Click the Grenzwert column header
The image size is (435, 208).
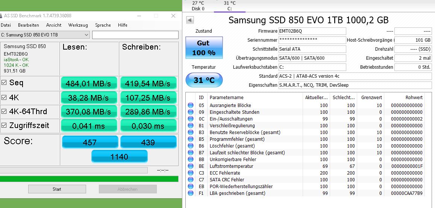(371, 98)
